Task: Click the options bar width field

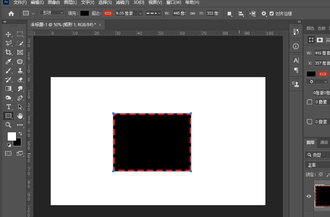Action: (x=179, y=13)
